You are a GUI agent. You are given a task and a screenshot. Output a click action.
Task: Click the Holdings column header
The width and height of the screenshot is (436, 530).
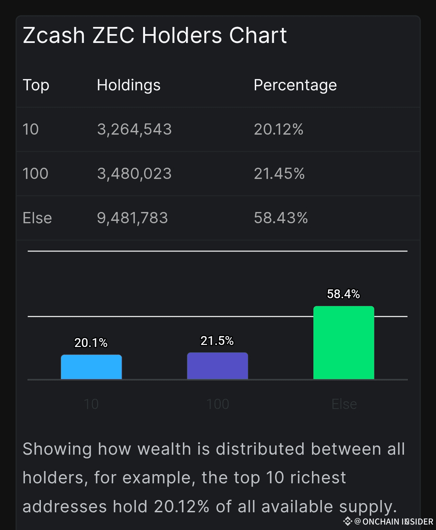click(x=128, y=85)
